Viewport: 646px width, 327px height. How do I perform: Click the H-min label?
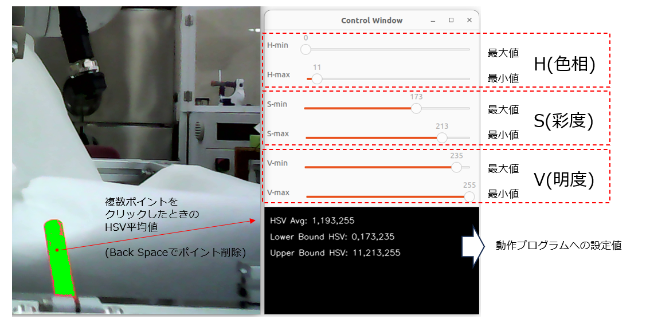277,45
